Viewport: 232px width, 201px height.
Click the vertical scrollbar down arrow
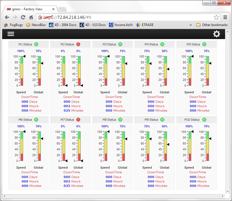point(228,192)
